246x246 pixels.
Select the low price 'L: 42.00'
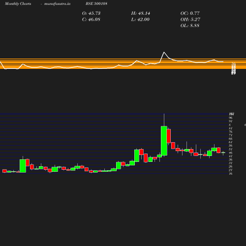coord(140,20)
